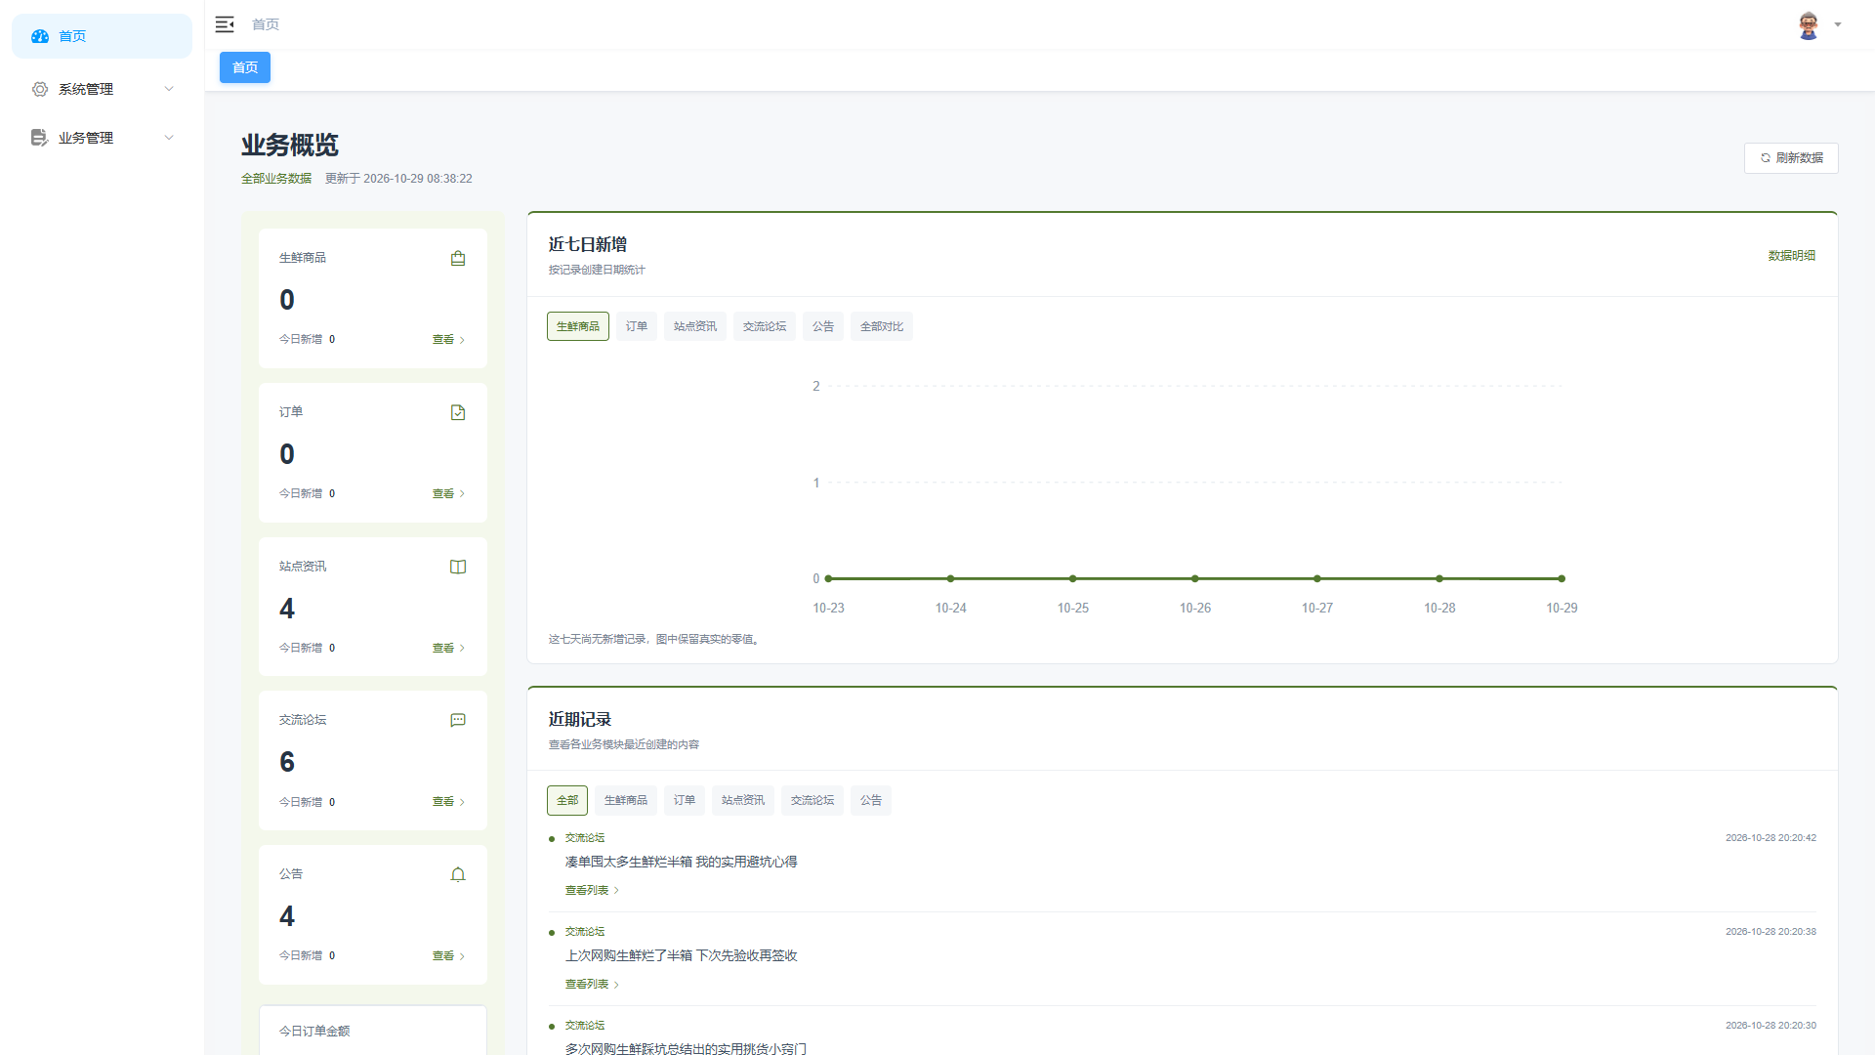Toggle the sidebar collapse hamburger icon
1875x1055 pixels.
pos(225,24)
